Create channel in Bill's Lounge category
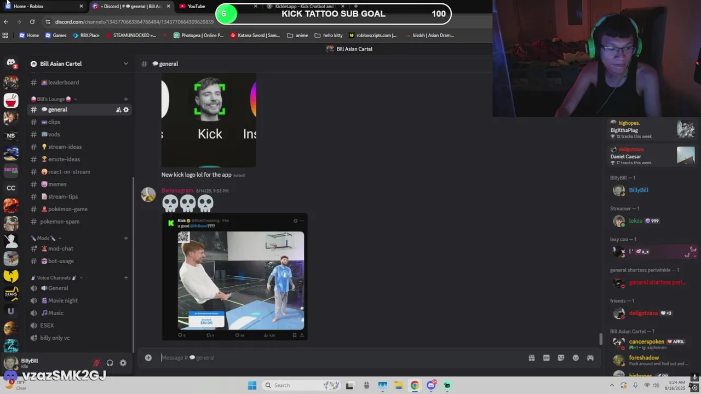The width and height of the screenshot is (701, 394). pyautogui.click(x=126, y=99)
